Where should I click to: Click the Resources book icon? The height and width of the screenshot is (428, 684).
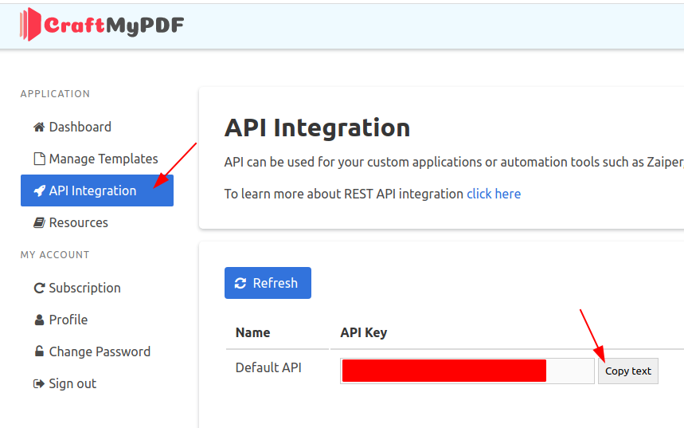click(39, 222)
